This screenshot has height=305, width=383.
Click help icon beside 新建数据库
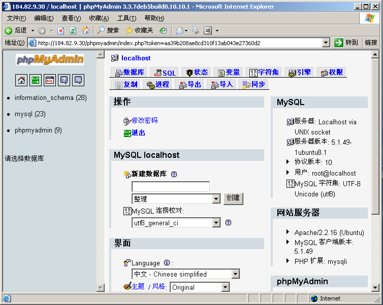click(x=174, y=174)
